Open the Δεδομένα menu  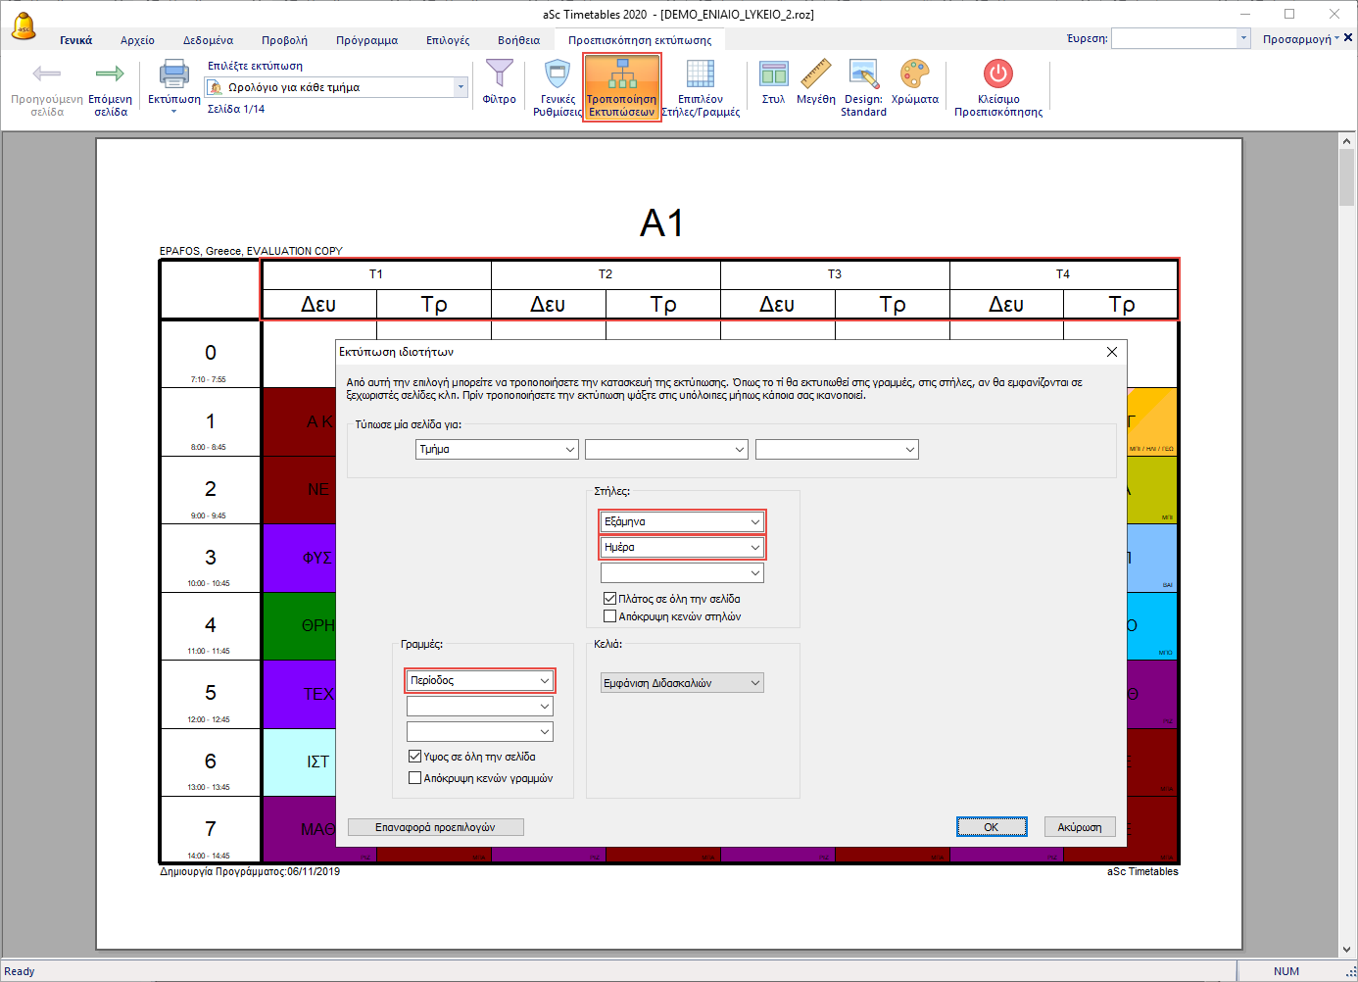coord(208,40)
